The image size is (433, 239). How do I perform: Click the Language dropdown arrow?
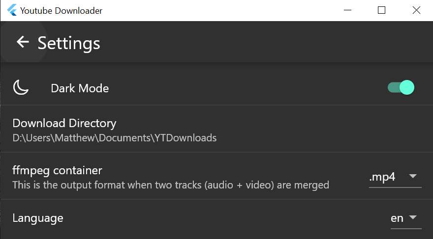[413, 217]
